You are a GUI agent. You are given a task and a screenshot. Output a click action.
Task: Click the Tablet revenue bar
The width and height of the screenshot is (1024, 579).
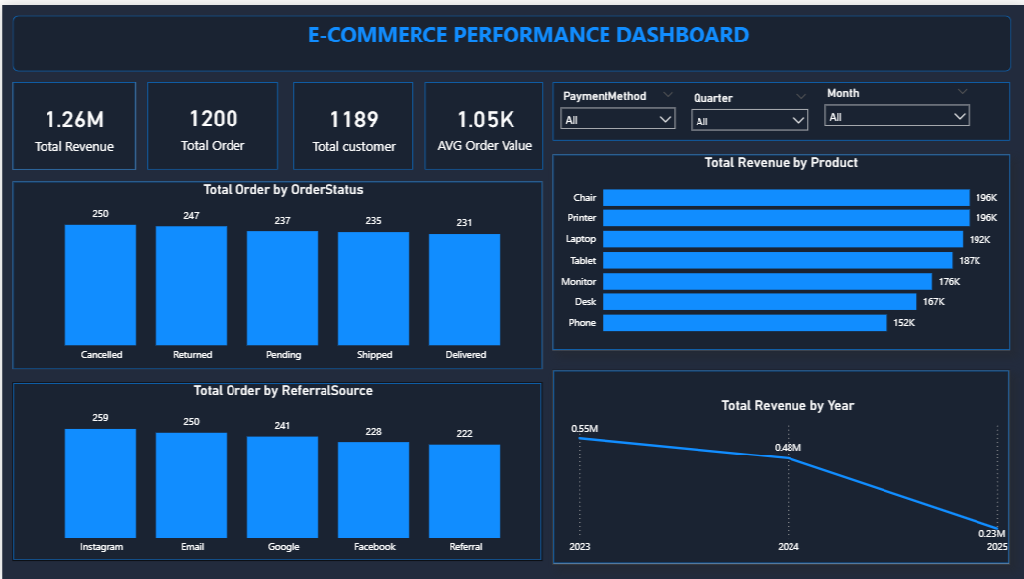click(777, 260)
